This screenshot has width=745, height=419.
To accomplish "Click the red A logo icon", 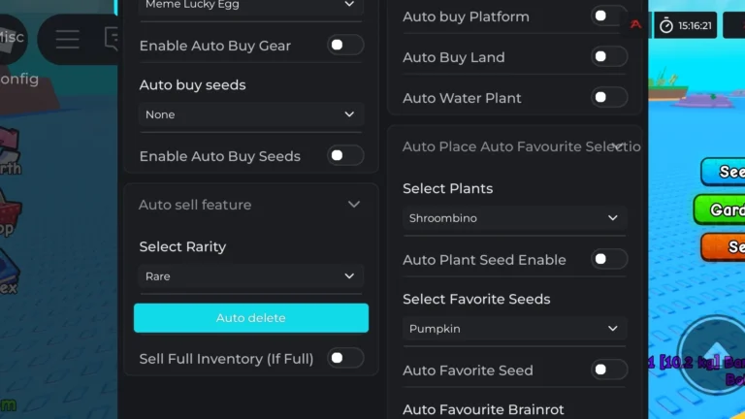I will tap(635, 24).
